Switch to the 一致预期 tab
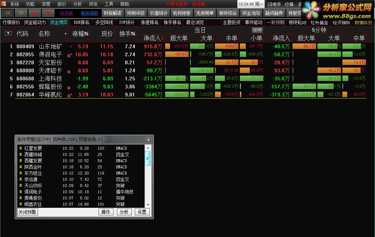Viewport: 375px width, 237px height. click(x=275, y=22)
